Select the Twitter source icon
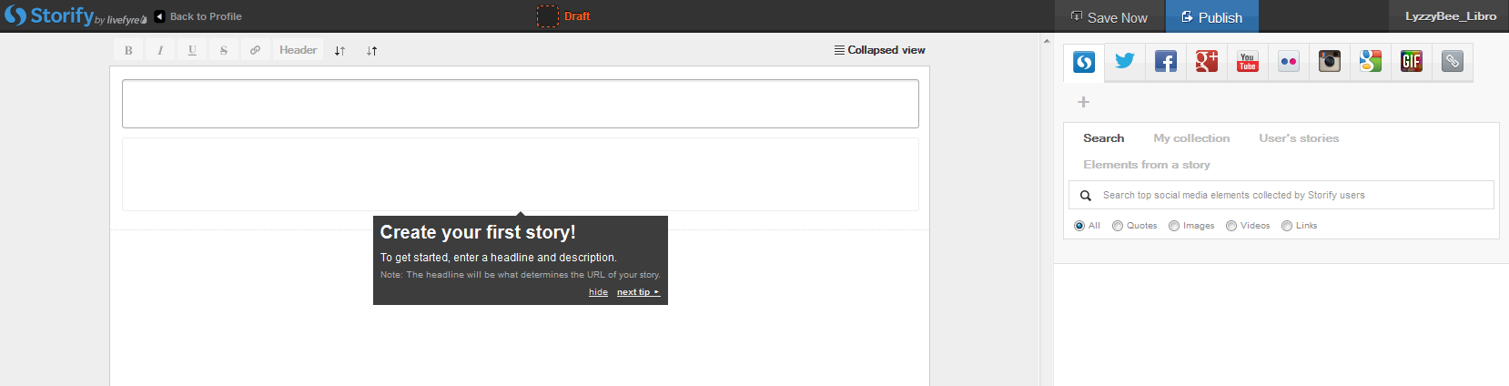 click(1125, 62)
